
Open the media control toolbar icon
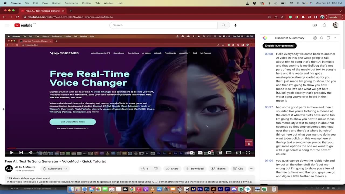309,17
